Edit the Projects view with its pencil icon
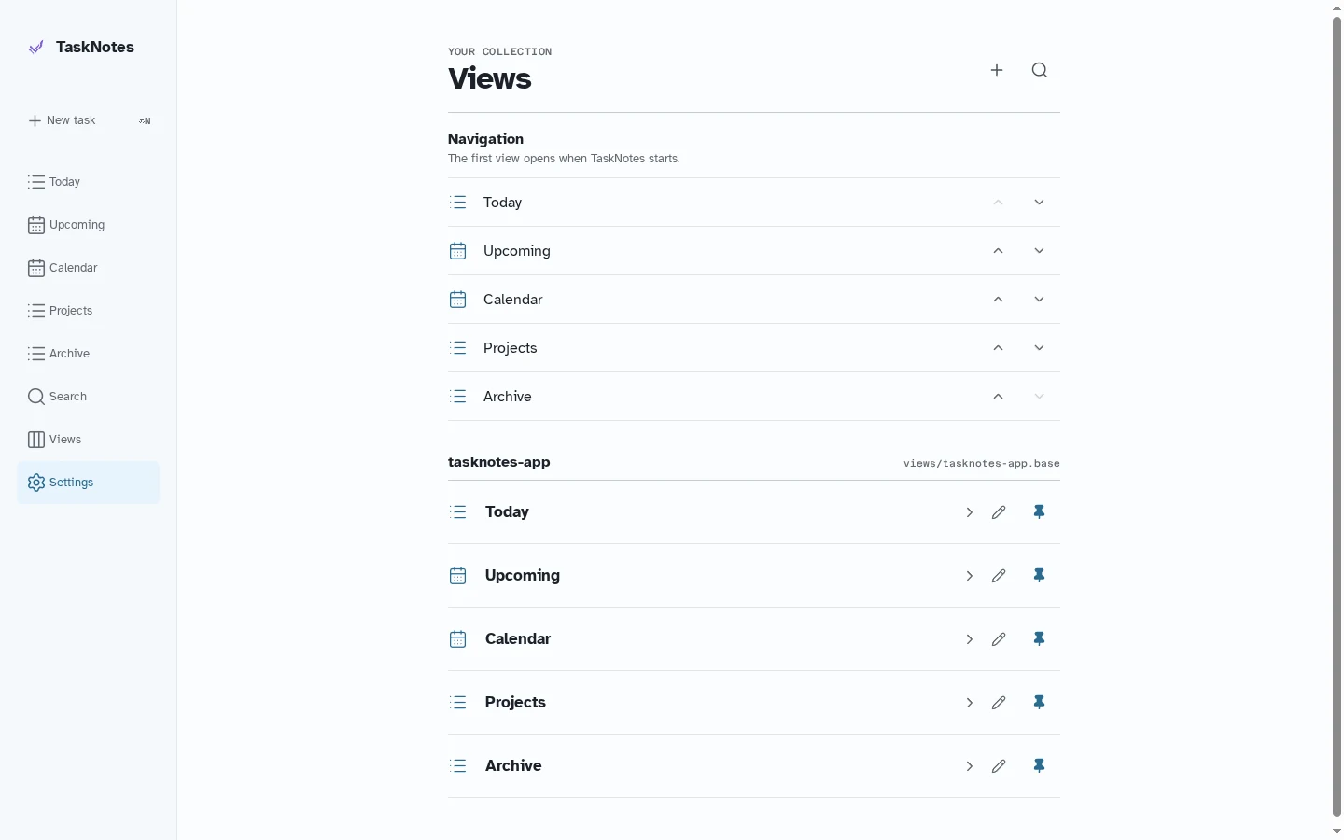 coord(999,703)
